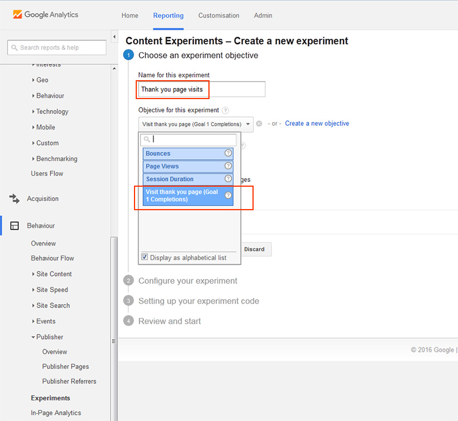The width and height of the screenshot is (458, 421).
Task: Click the Create a new objective link
Action: click(317, 123)
